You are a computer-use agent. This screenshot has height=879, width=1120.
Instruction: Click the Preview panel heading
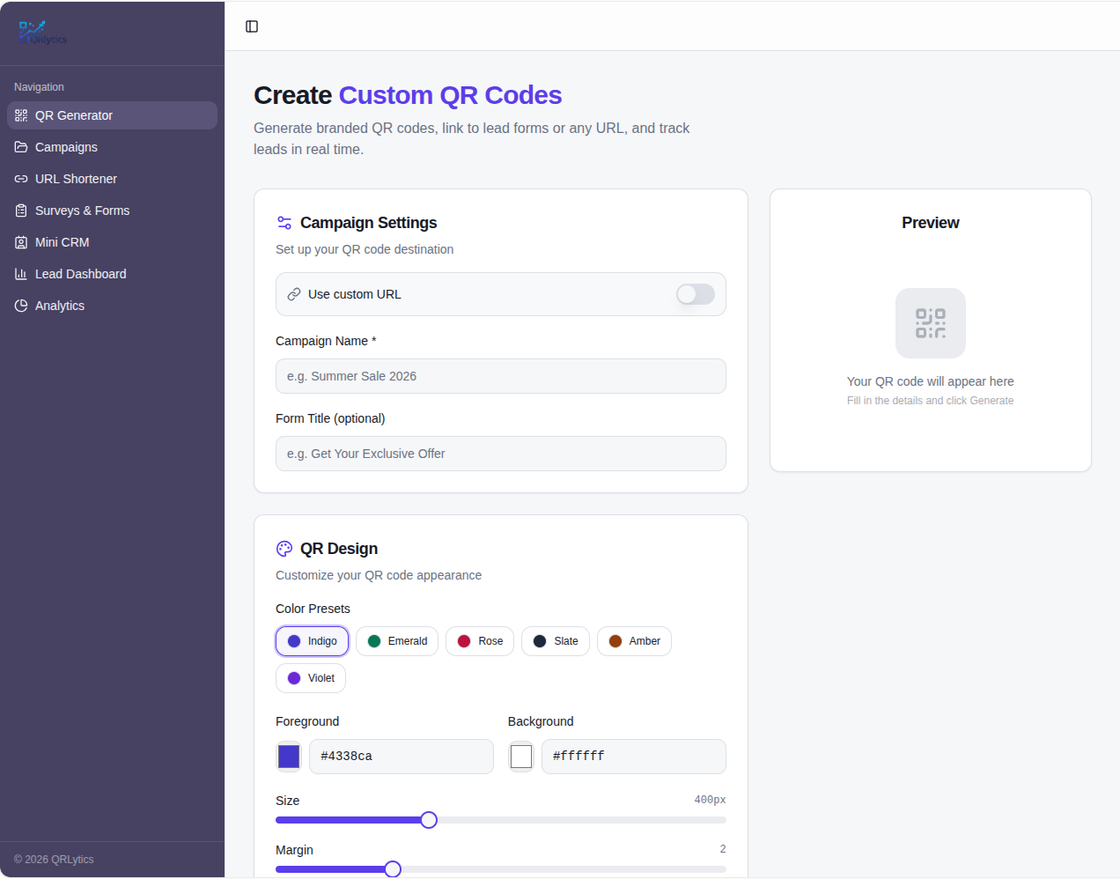(x=931, y=223)
